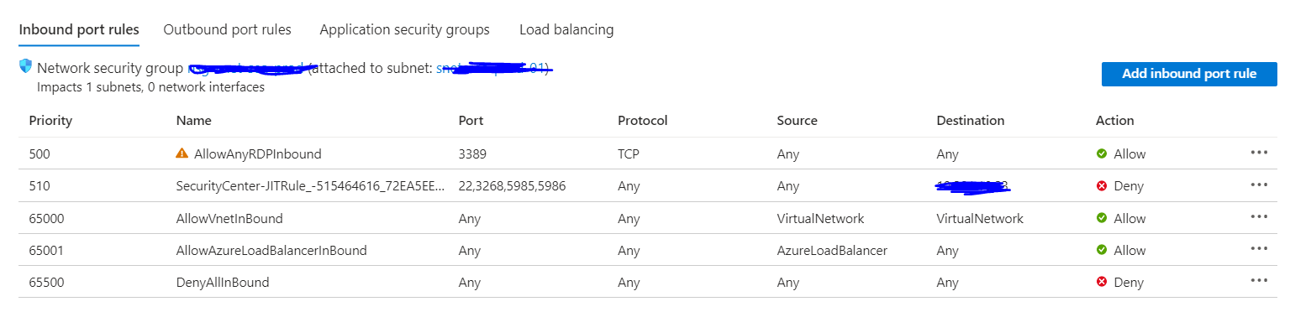Switch to the Outbound port rules tab
This screenshot has width=1290, height=312.
(227, 29)
